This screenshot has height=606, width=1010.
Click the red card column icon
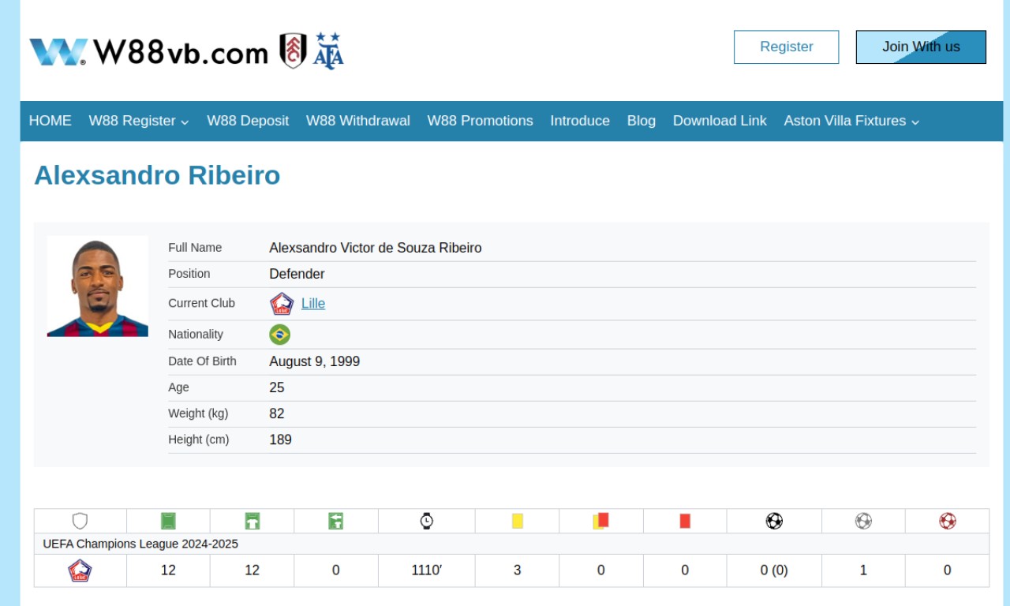(685, 521)
